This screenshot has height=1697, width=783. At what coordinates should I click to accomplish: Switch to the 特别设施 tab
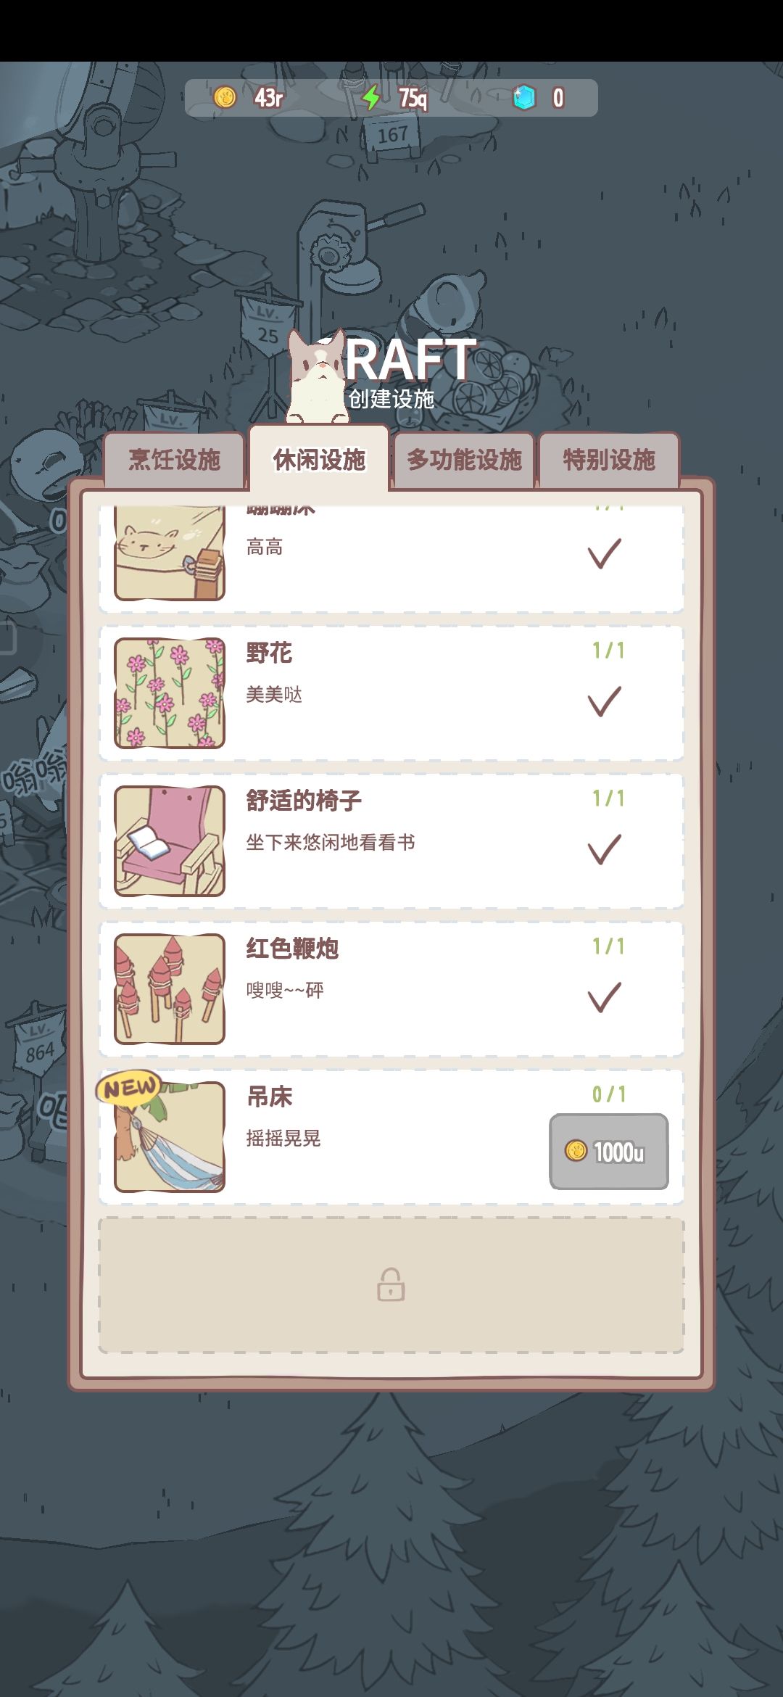point(609,460)
